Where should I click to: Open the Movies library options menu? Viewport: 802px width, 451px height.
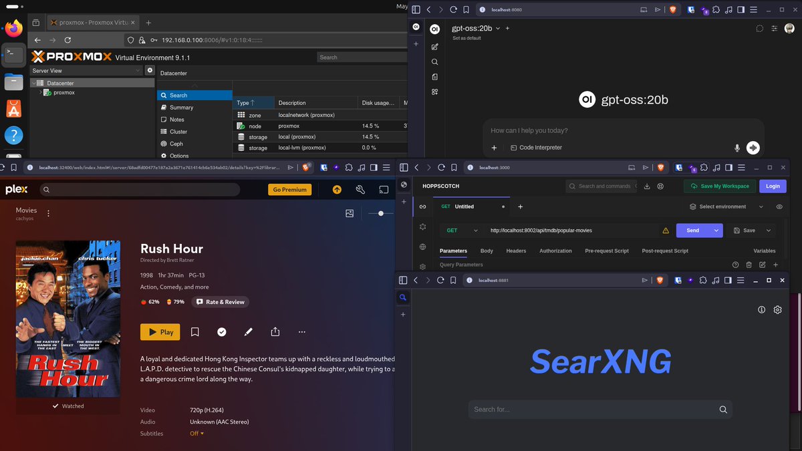coord(48,213)
